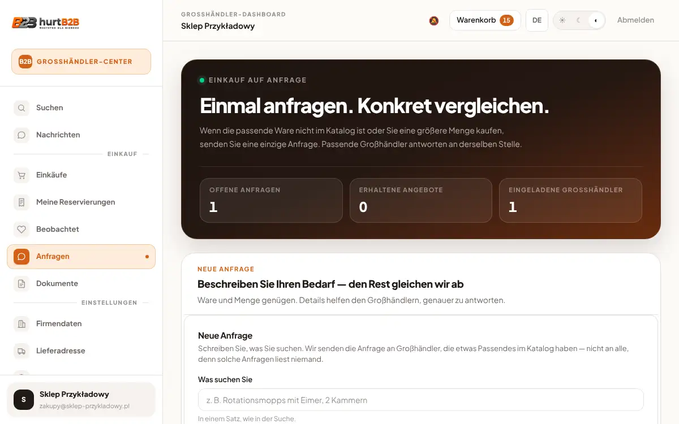Click the Sklep Przykładowy avatar 'S'

pyautogui.click(x=24, y=400)
